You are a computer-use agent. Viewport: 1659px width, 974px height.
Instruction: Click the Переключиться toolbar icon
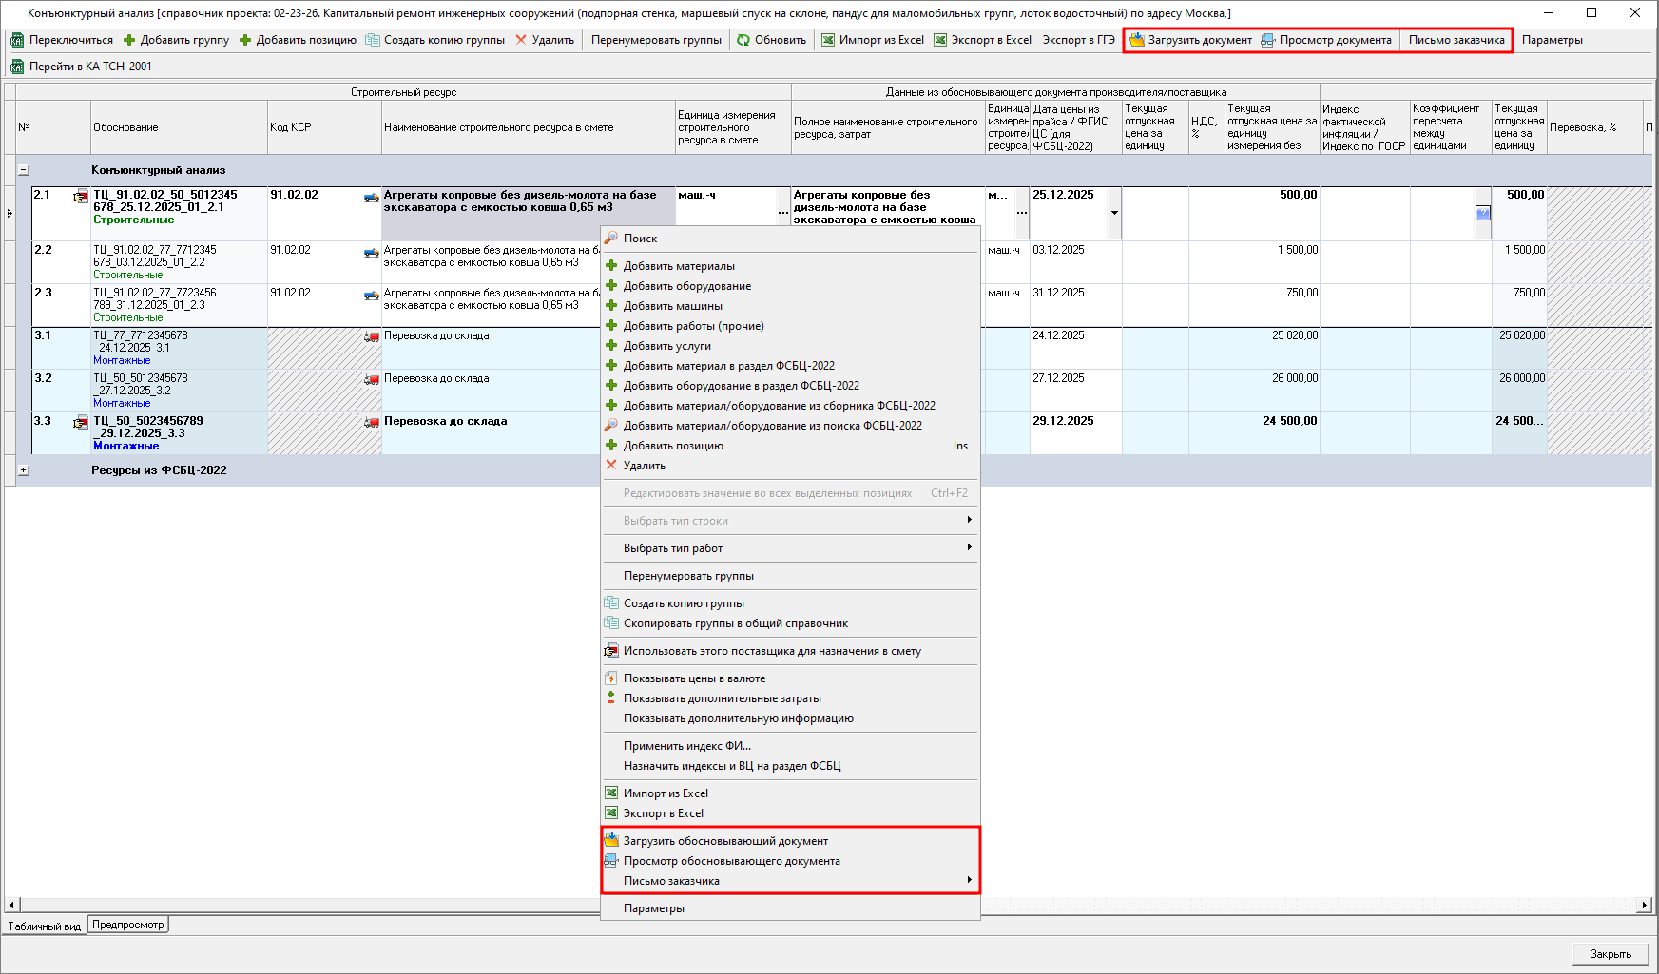[17, 40]
